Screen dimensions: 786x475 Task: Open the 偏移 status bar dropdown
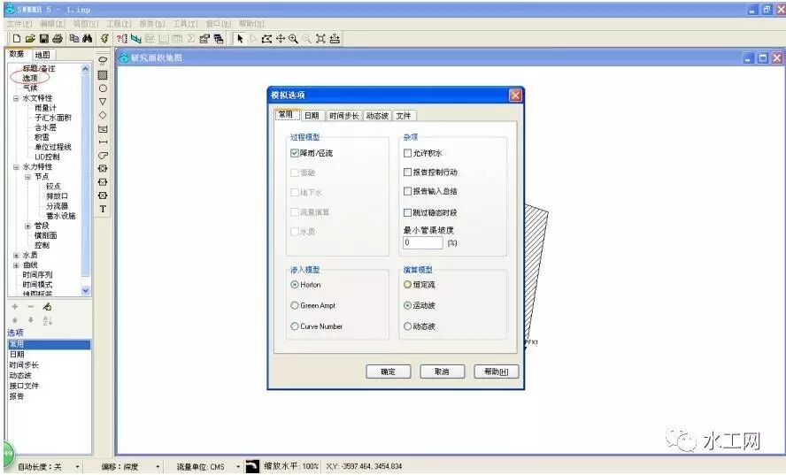tap(158, 466)
